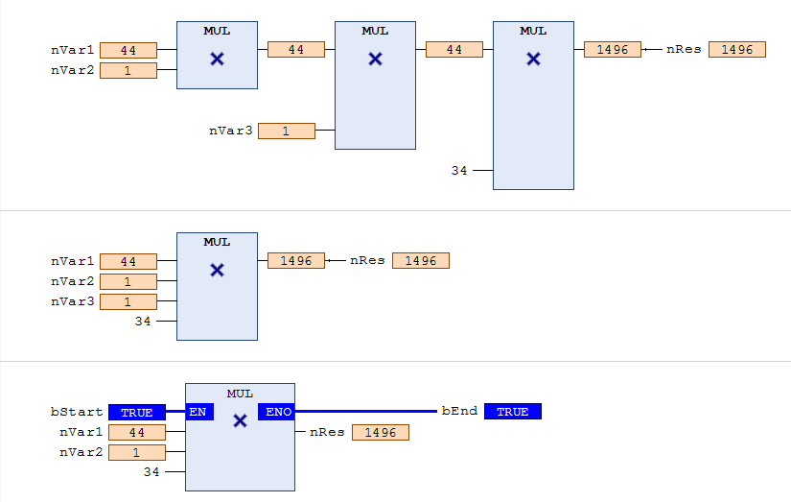Image resolution: width=791 pixels, height=502 pixels.
Task: Click the multiply symbol in the four-input MUL block
Action: tap(217, 270)
